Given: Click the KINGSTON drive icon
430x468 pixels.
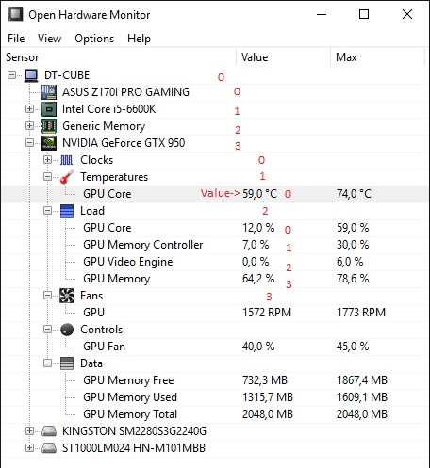Looking at the screenshot, I should 49,431.
